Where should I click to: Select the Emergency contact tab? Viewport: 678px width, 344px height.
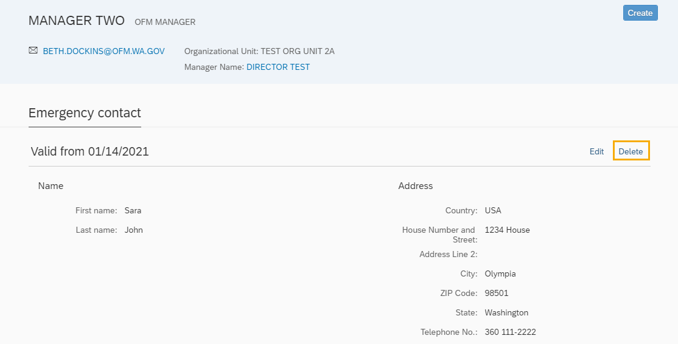tap(85, 113)
